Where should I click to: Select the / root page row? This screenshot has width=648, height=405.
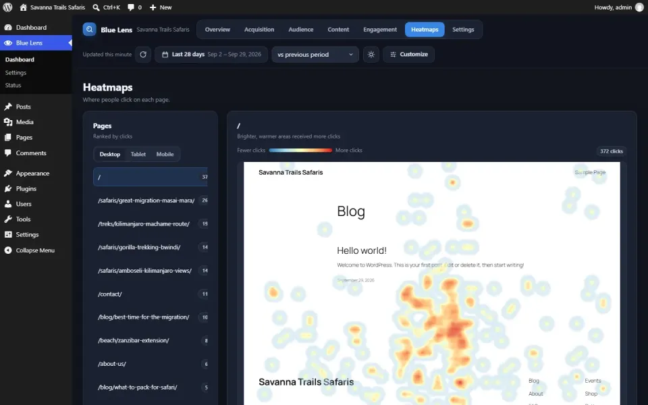(x=151, y=177)
